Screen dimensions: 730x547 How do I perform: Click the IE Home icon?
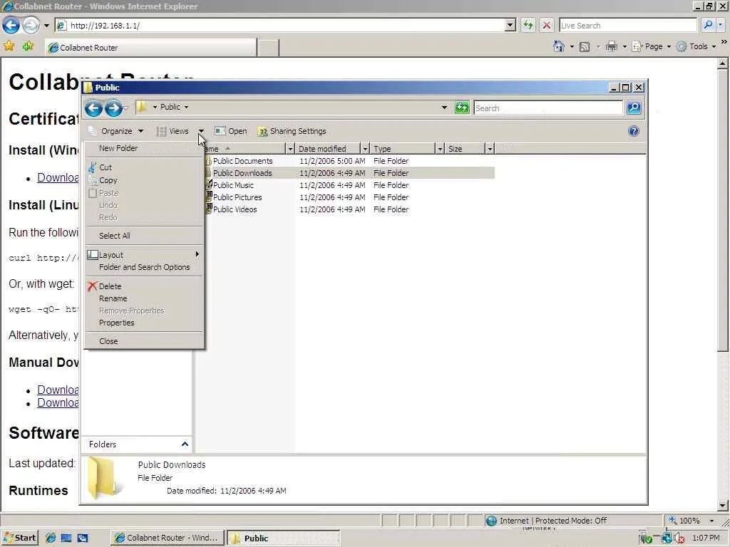tap(559, 46)
